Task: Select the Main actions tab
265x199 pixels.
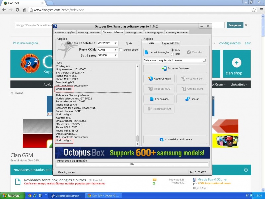Action: click(x=151, y=43)
